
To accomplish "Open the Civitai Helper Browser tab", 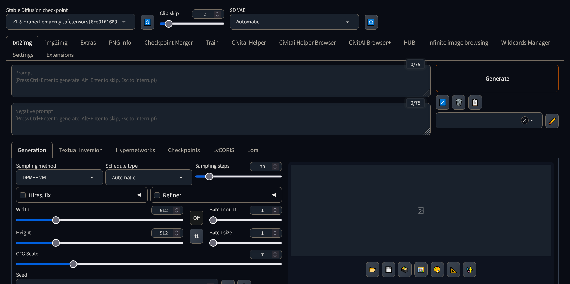I will point(308,43).
